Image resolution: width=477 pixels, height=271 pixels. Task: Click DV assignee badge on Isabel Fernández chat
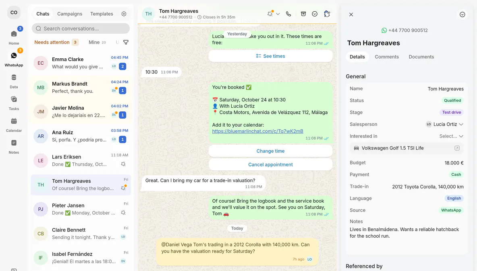click(x=123, y=261)
